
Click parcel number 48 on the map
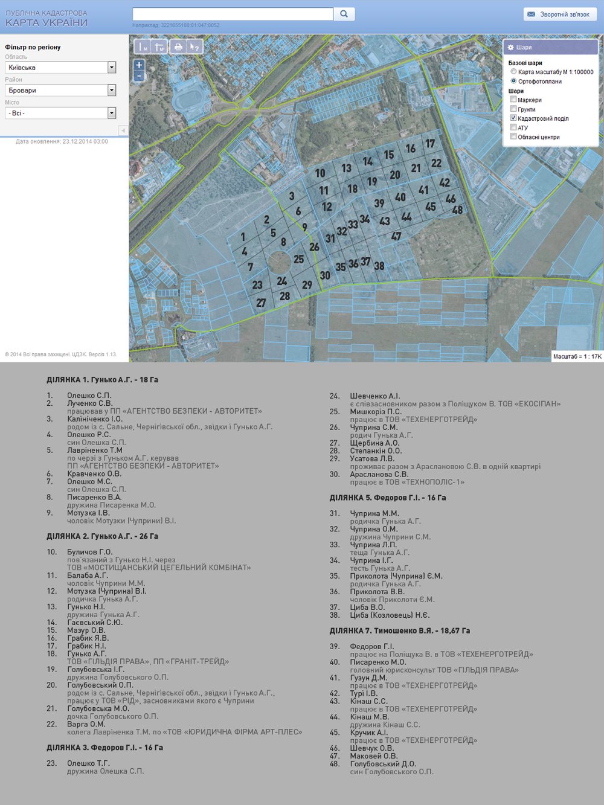click(x=457, y=210)
